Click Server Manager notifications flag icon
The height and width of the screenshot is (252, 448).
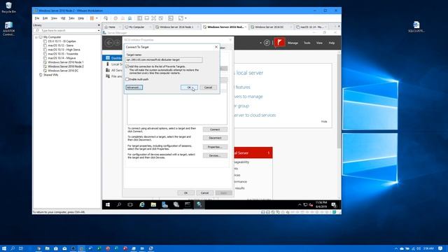[x=280, y=43]
